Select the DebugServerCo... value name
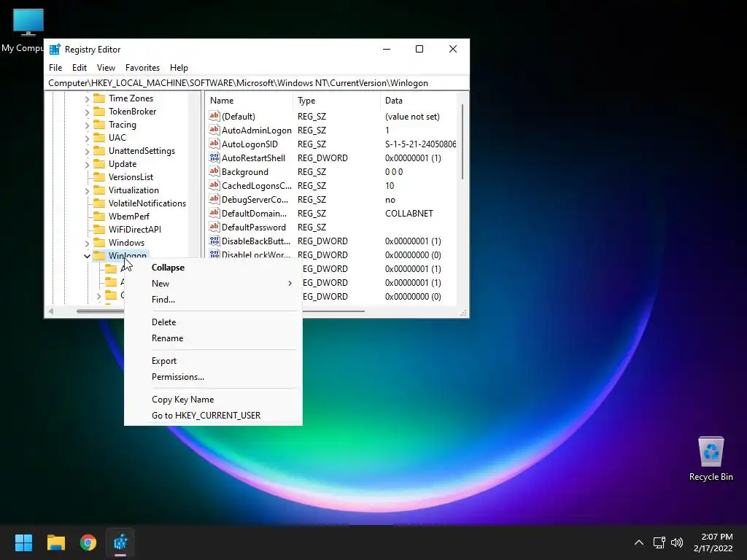 point(255,200)
